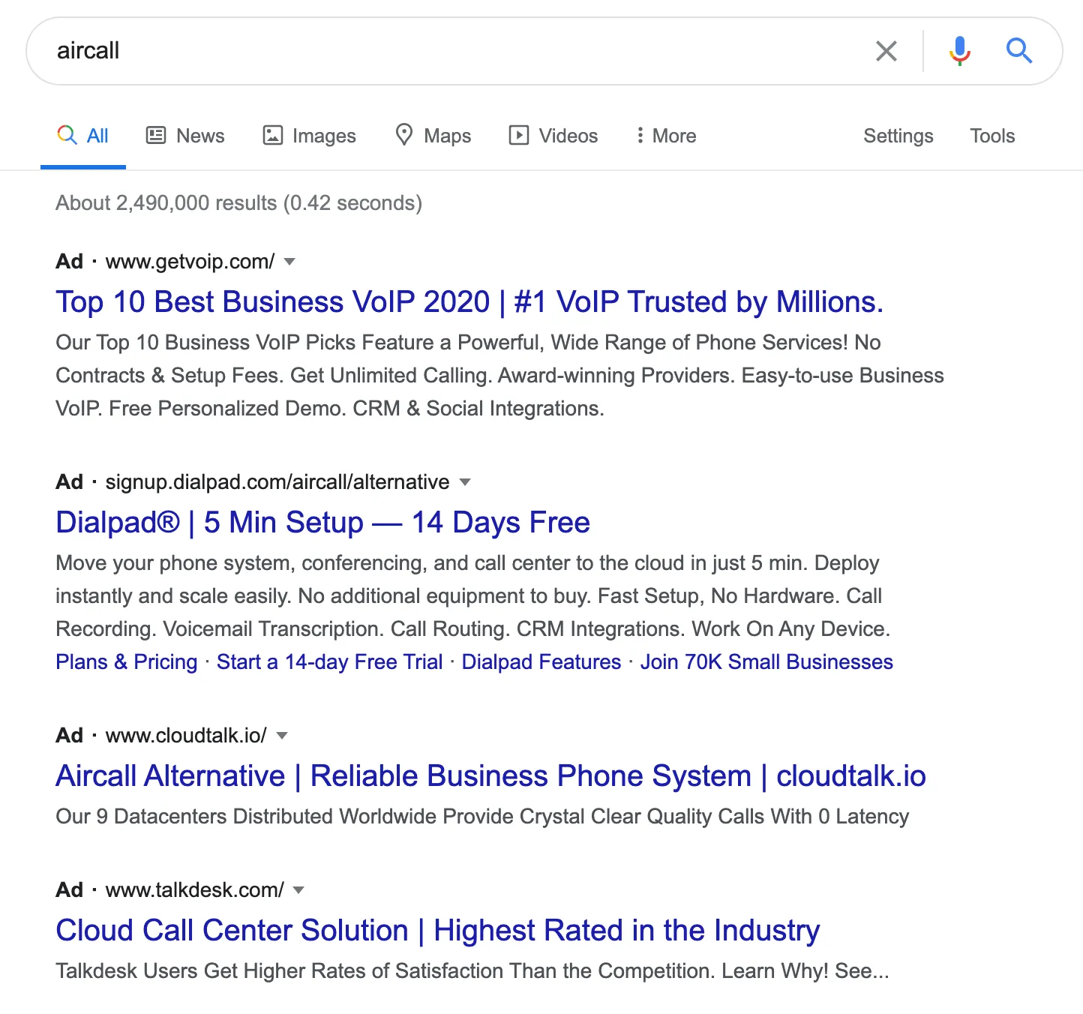Image resolution: width=1083 pixels, height=1014 pixels.
Task: Switch to the All results tab
Action: [83, 135]
